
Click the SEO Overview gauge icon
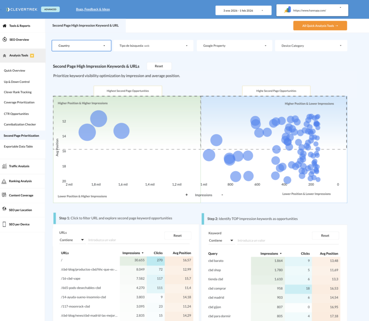pos(5,40)
